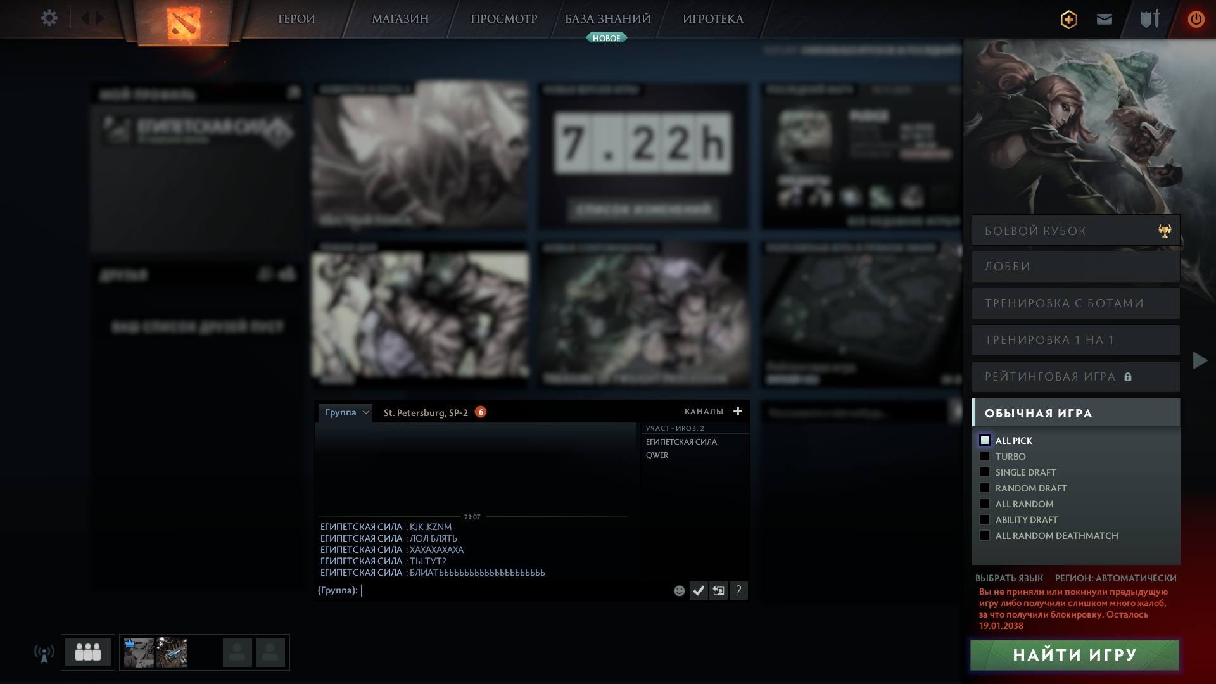Open the ЛОББИ play option
The image size is (1216, 684).
click(x=1075, y=267)
